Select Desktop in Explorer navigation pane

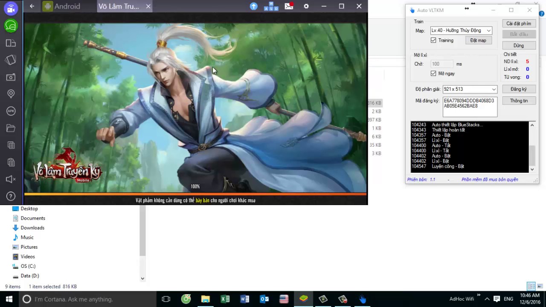29,209
